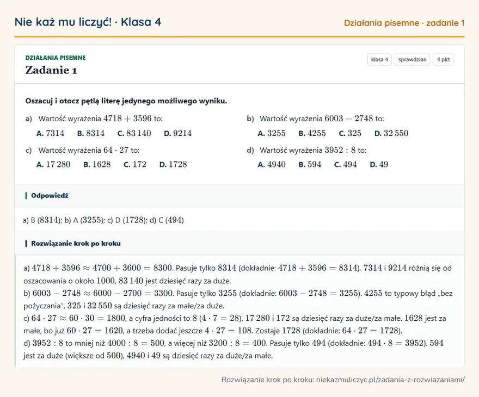479x397 pixels.
Task: Select answer D. 32 550 in question b
Action: (x=391, y=133)
